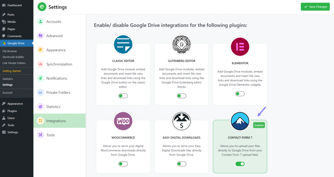Switch to the Synchronization tab
334x177 pixels.
59,64
